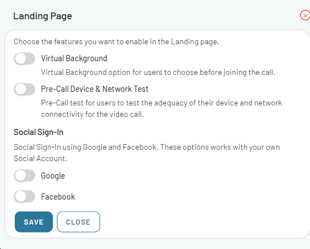Click the Pre-Call Device & Network Test label

click(x=94, y=89)
